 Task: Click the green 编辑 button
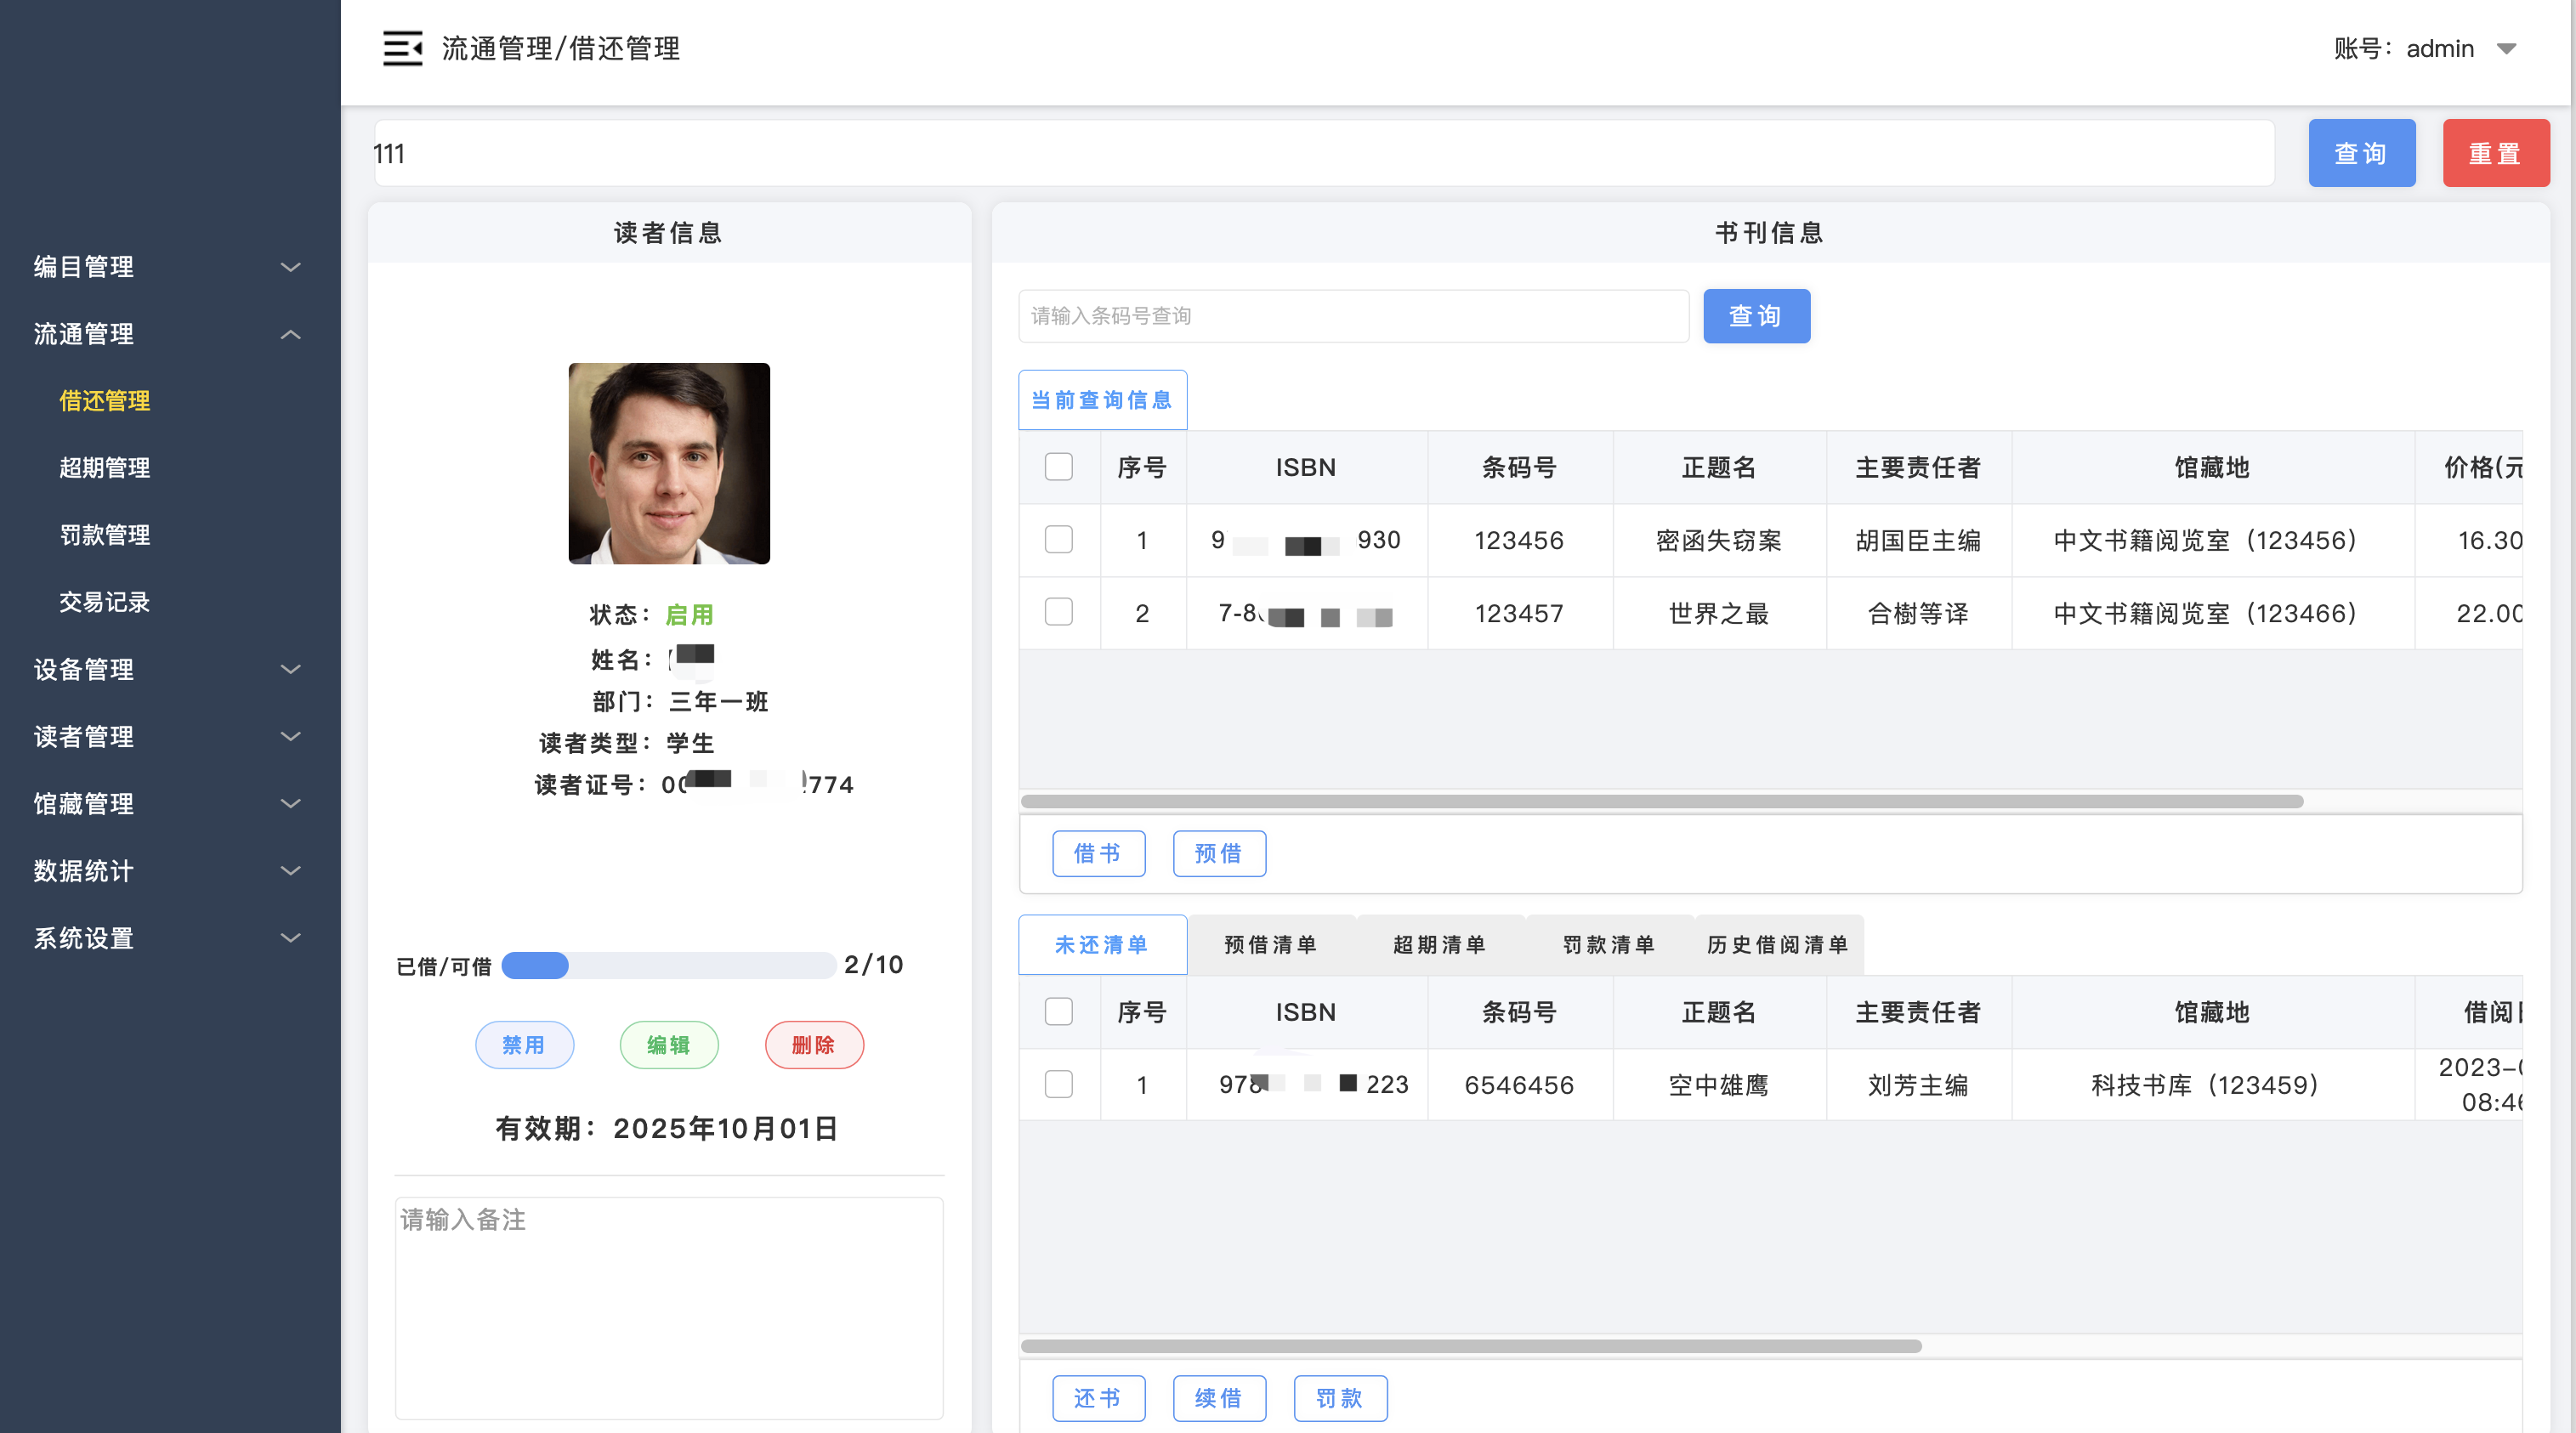point(669,1045)
